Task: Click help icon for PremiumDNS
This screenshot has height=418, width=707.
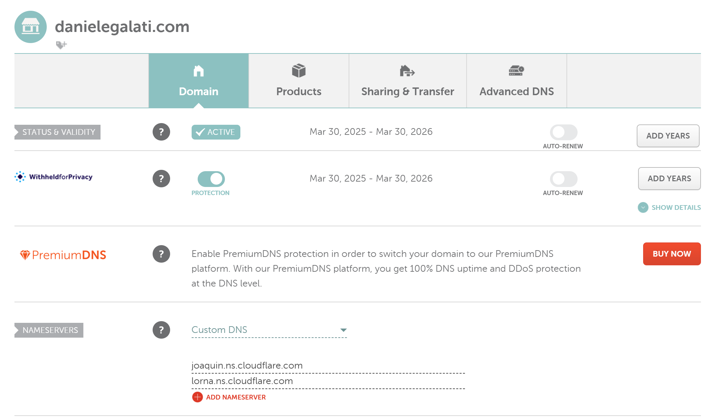Action: click(x=161, y=254)
